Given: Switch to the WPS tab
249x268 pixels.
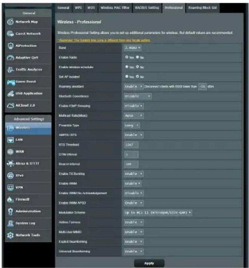Looking at the screenshot, I should coord(78,8).
